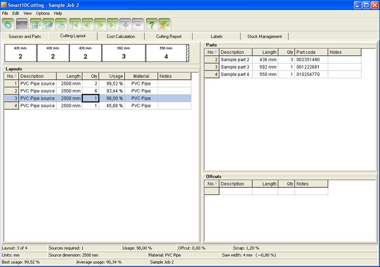Viewport: 380px width, 267px height.
Task: Click the 98,00 % usage cell
Action: click(x=112, y=98)
